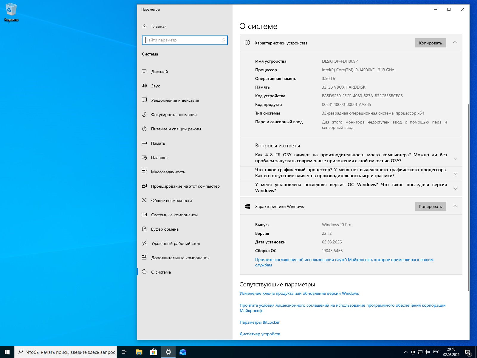Launch File Explorer from the taskbar
This screenshot has height=358, width=477.
pos(138,352)
